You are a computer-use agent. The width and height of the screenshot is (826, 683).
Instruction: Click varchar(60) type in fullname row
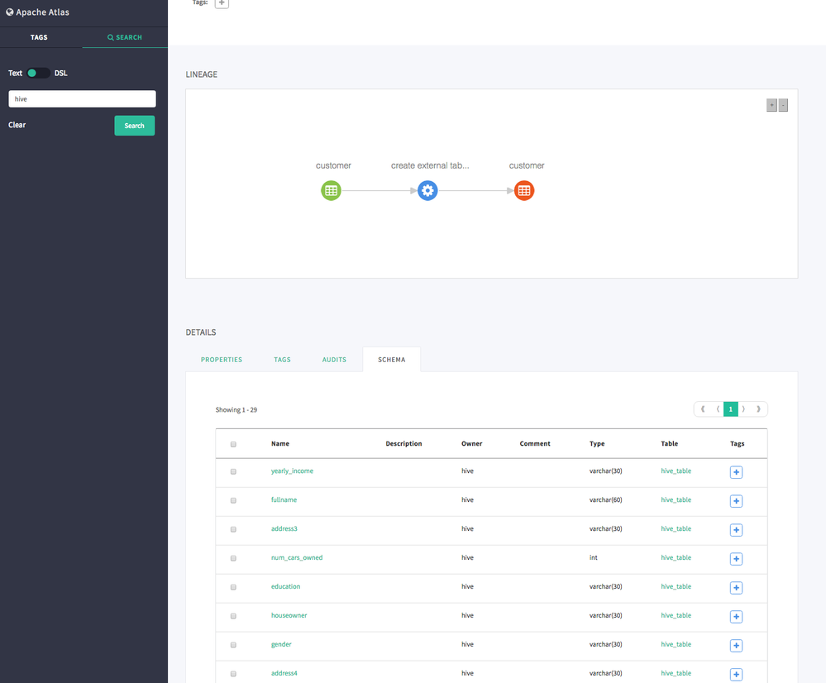click(x=605, y=499)
